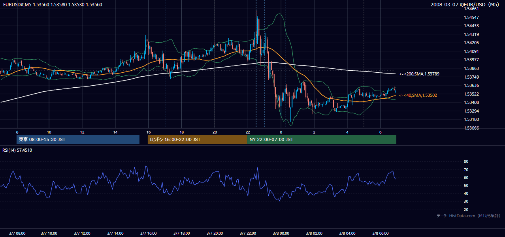Screen dimensions: 505x237
Task: Select the ロンドン 16:00-22:00 JST session bar
Action: pyautogui.click(x=197, y=139)
